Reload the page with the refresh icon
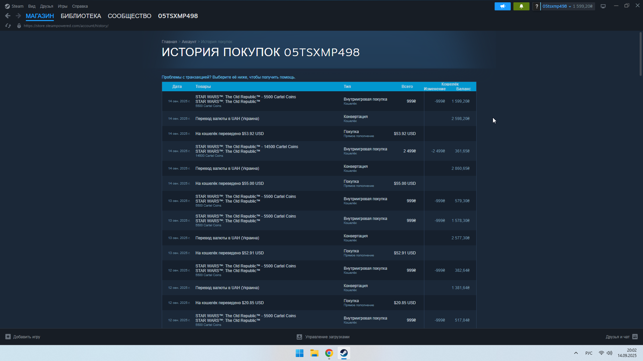Viewport: 643px width, 361px height. coord(8,26)
